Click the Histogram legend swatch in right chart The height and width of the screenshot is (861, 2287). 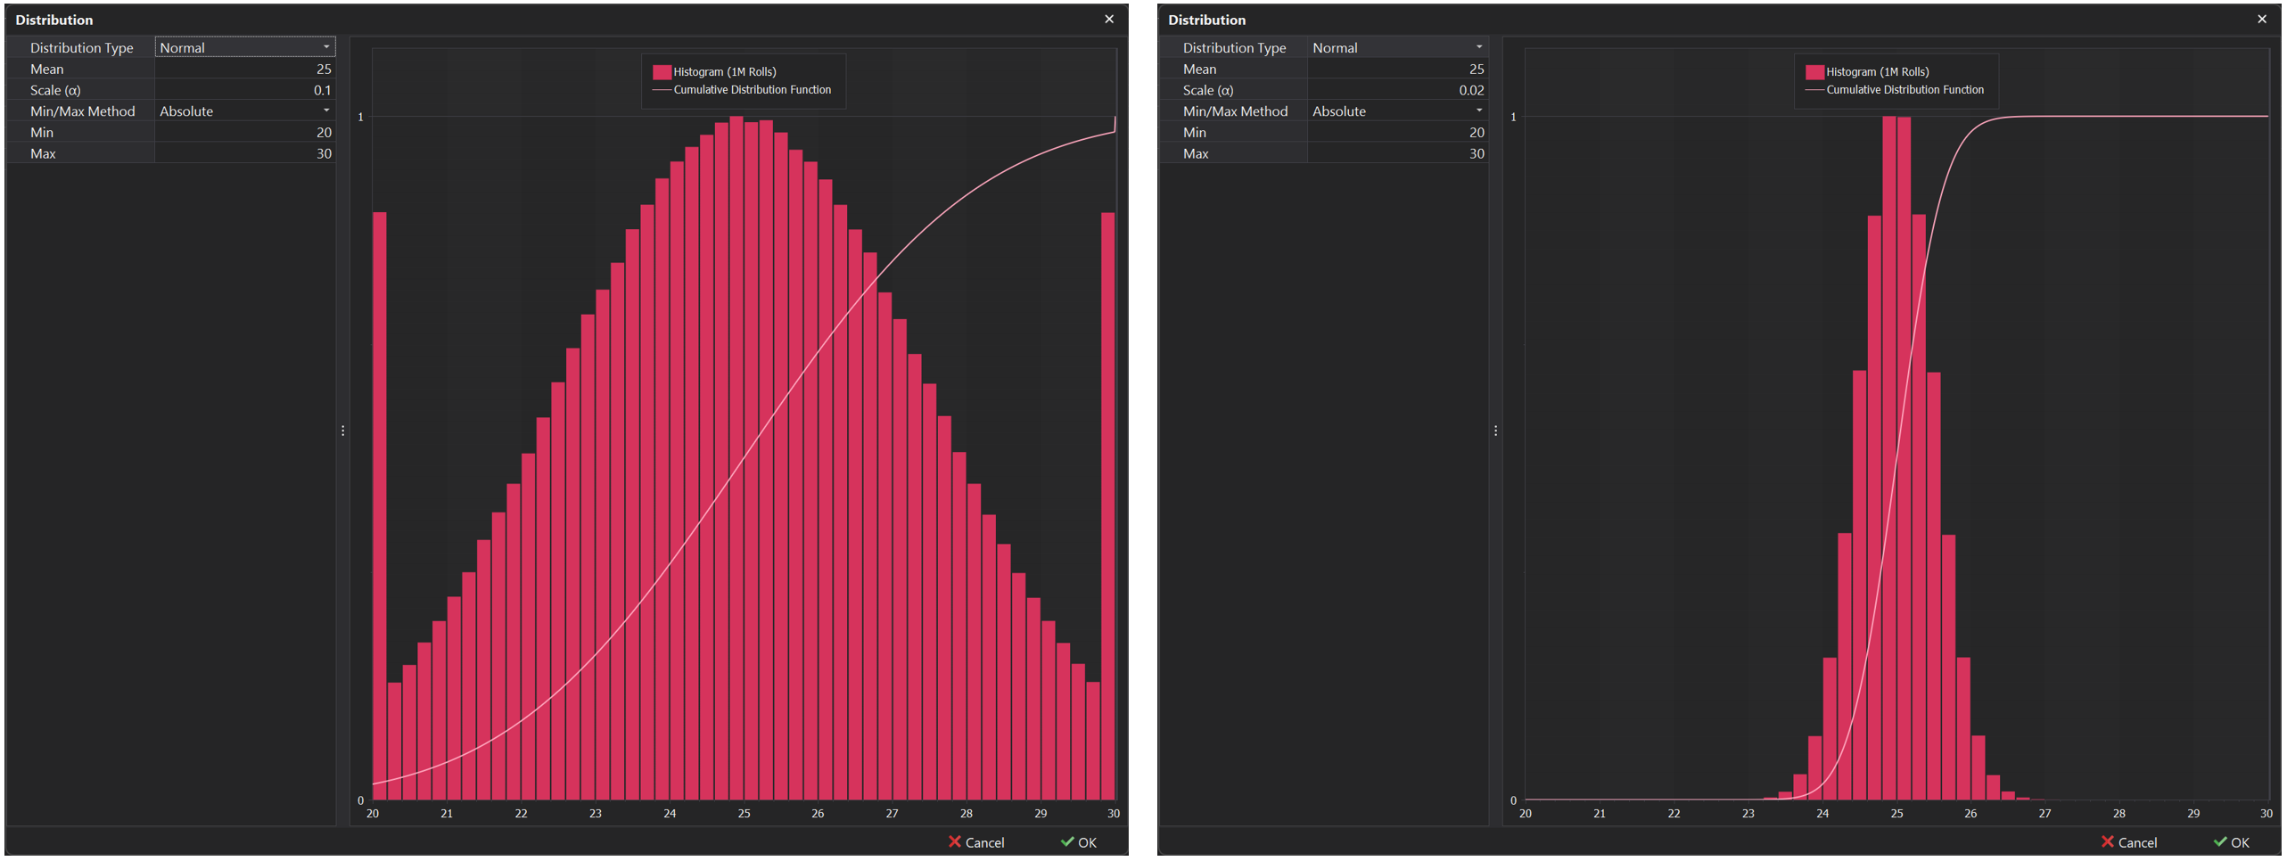click(1814, 72)
